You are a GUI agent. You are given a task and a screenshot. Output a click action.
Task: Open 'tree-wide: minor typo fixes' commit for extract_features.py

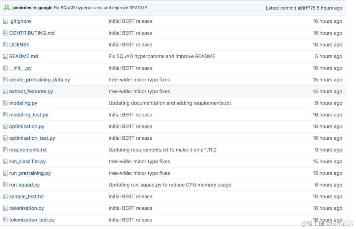point(139,92)
